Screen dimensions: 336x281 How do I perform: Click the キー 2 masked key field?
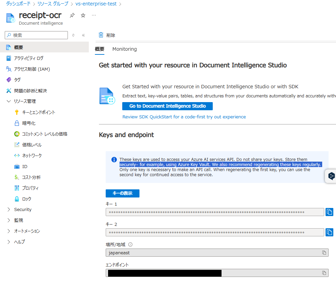coord(215,232)
